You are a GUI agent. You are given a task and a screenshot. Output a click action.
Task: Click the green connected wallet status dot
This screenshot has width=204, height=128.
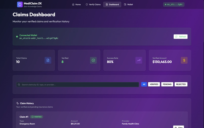(x=17, y=37)
